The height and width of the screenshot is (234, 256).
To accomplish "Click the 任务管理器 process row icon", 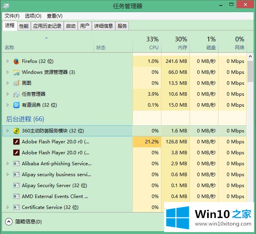I will coord(16,94).
